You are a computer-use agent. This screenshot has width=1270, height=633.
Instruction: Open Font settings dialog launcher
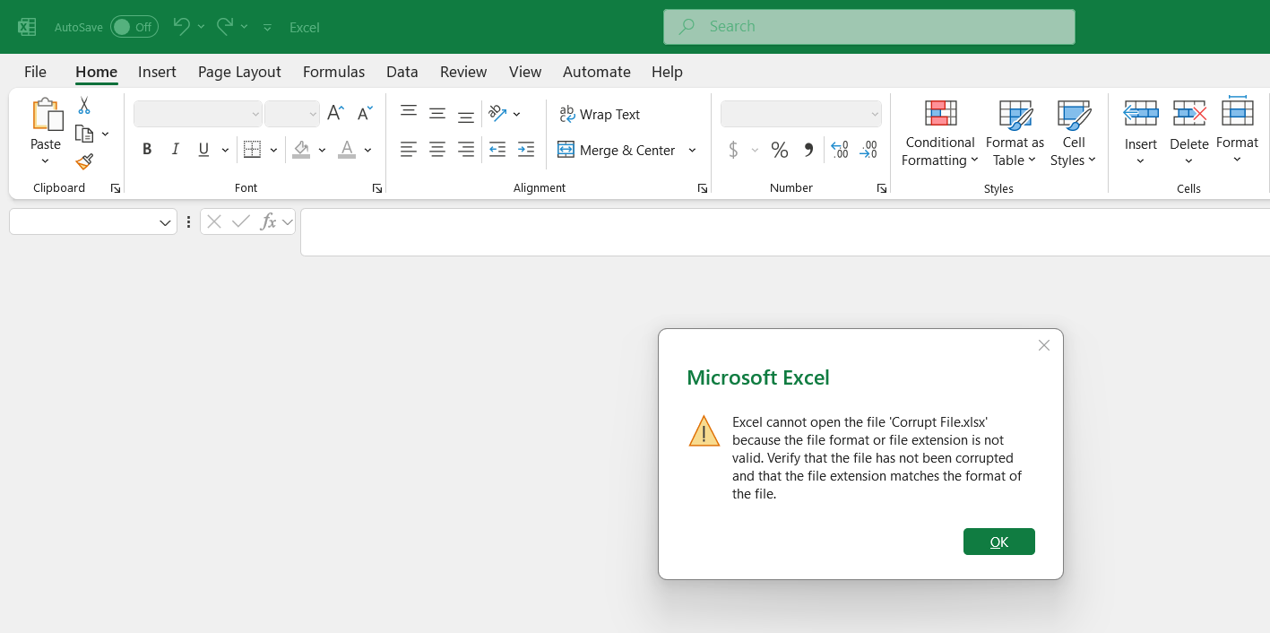click(377, 188)
